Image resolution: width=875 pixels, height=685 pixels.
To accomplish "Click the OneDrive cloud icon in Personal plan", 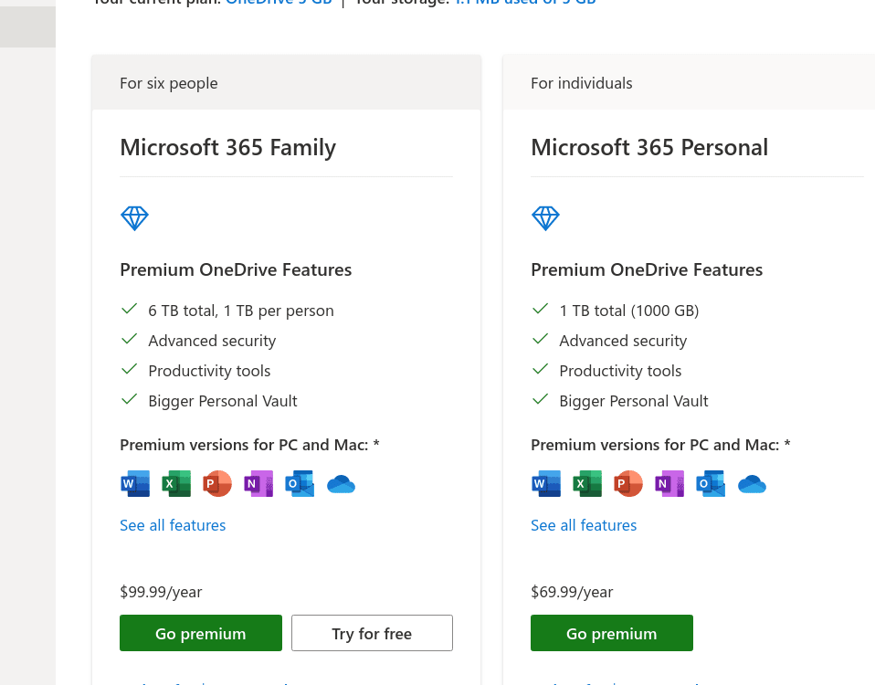I will point(752,484).
